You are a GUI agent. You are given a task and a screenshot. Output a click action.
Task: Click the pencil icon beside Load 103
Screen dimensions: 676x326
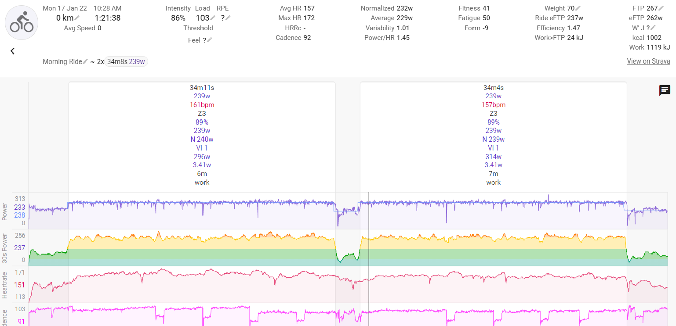pos(213,18)
